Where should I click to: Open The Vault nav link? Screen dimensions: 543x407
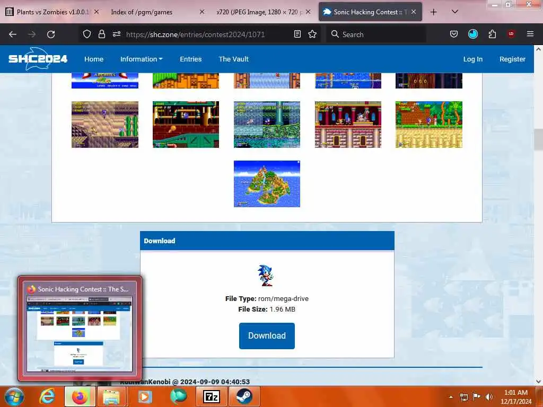coord(233,59)
